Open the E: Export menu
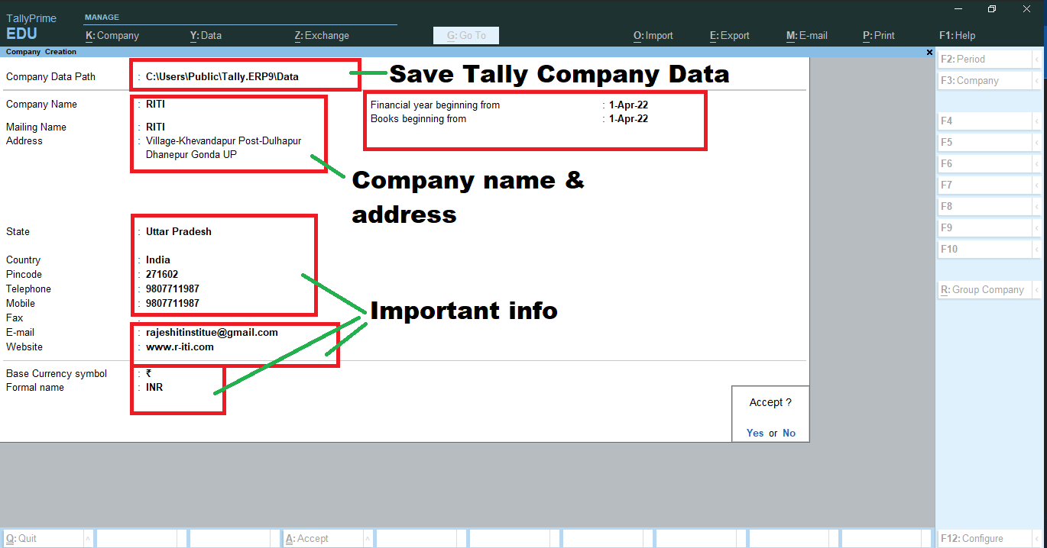This screenshot has height=548, width=1047. 729,35
